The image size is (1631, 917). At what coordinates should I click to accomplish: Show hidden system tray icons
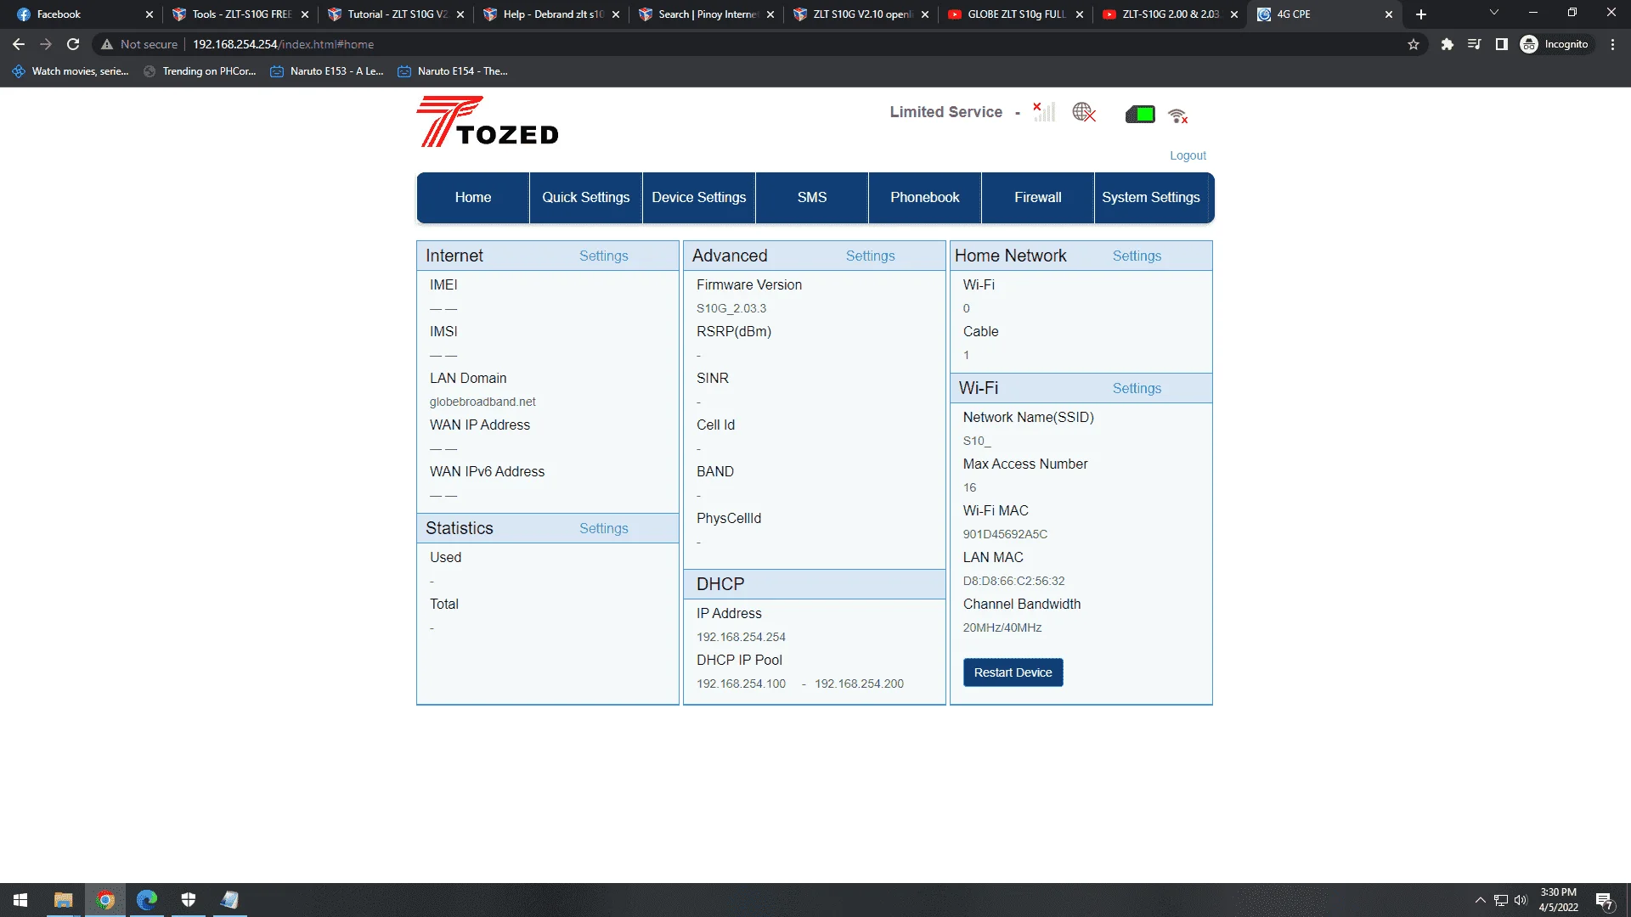pos(1481,900)
